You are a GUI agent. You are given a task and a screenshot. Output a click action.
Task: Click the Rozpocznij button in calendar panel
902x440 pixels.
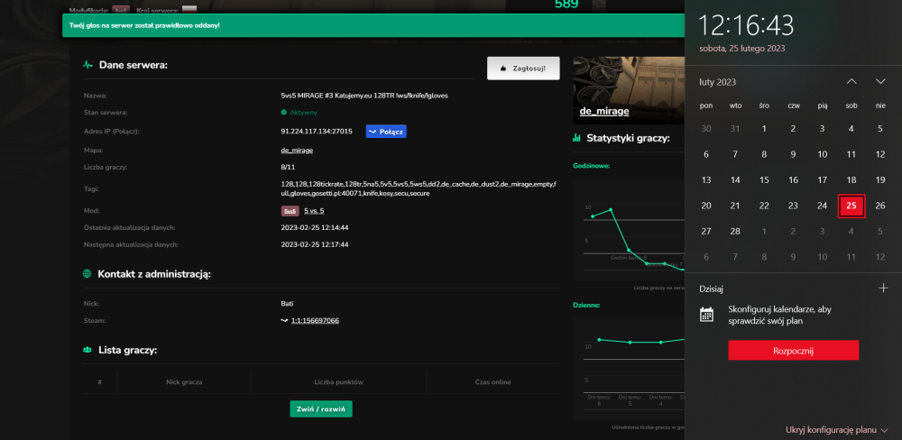pos(793,350)
